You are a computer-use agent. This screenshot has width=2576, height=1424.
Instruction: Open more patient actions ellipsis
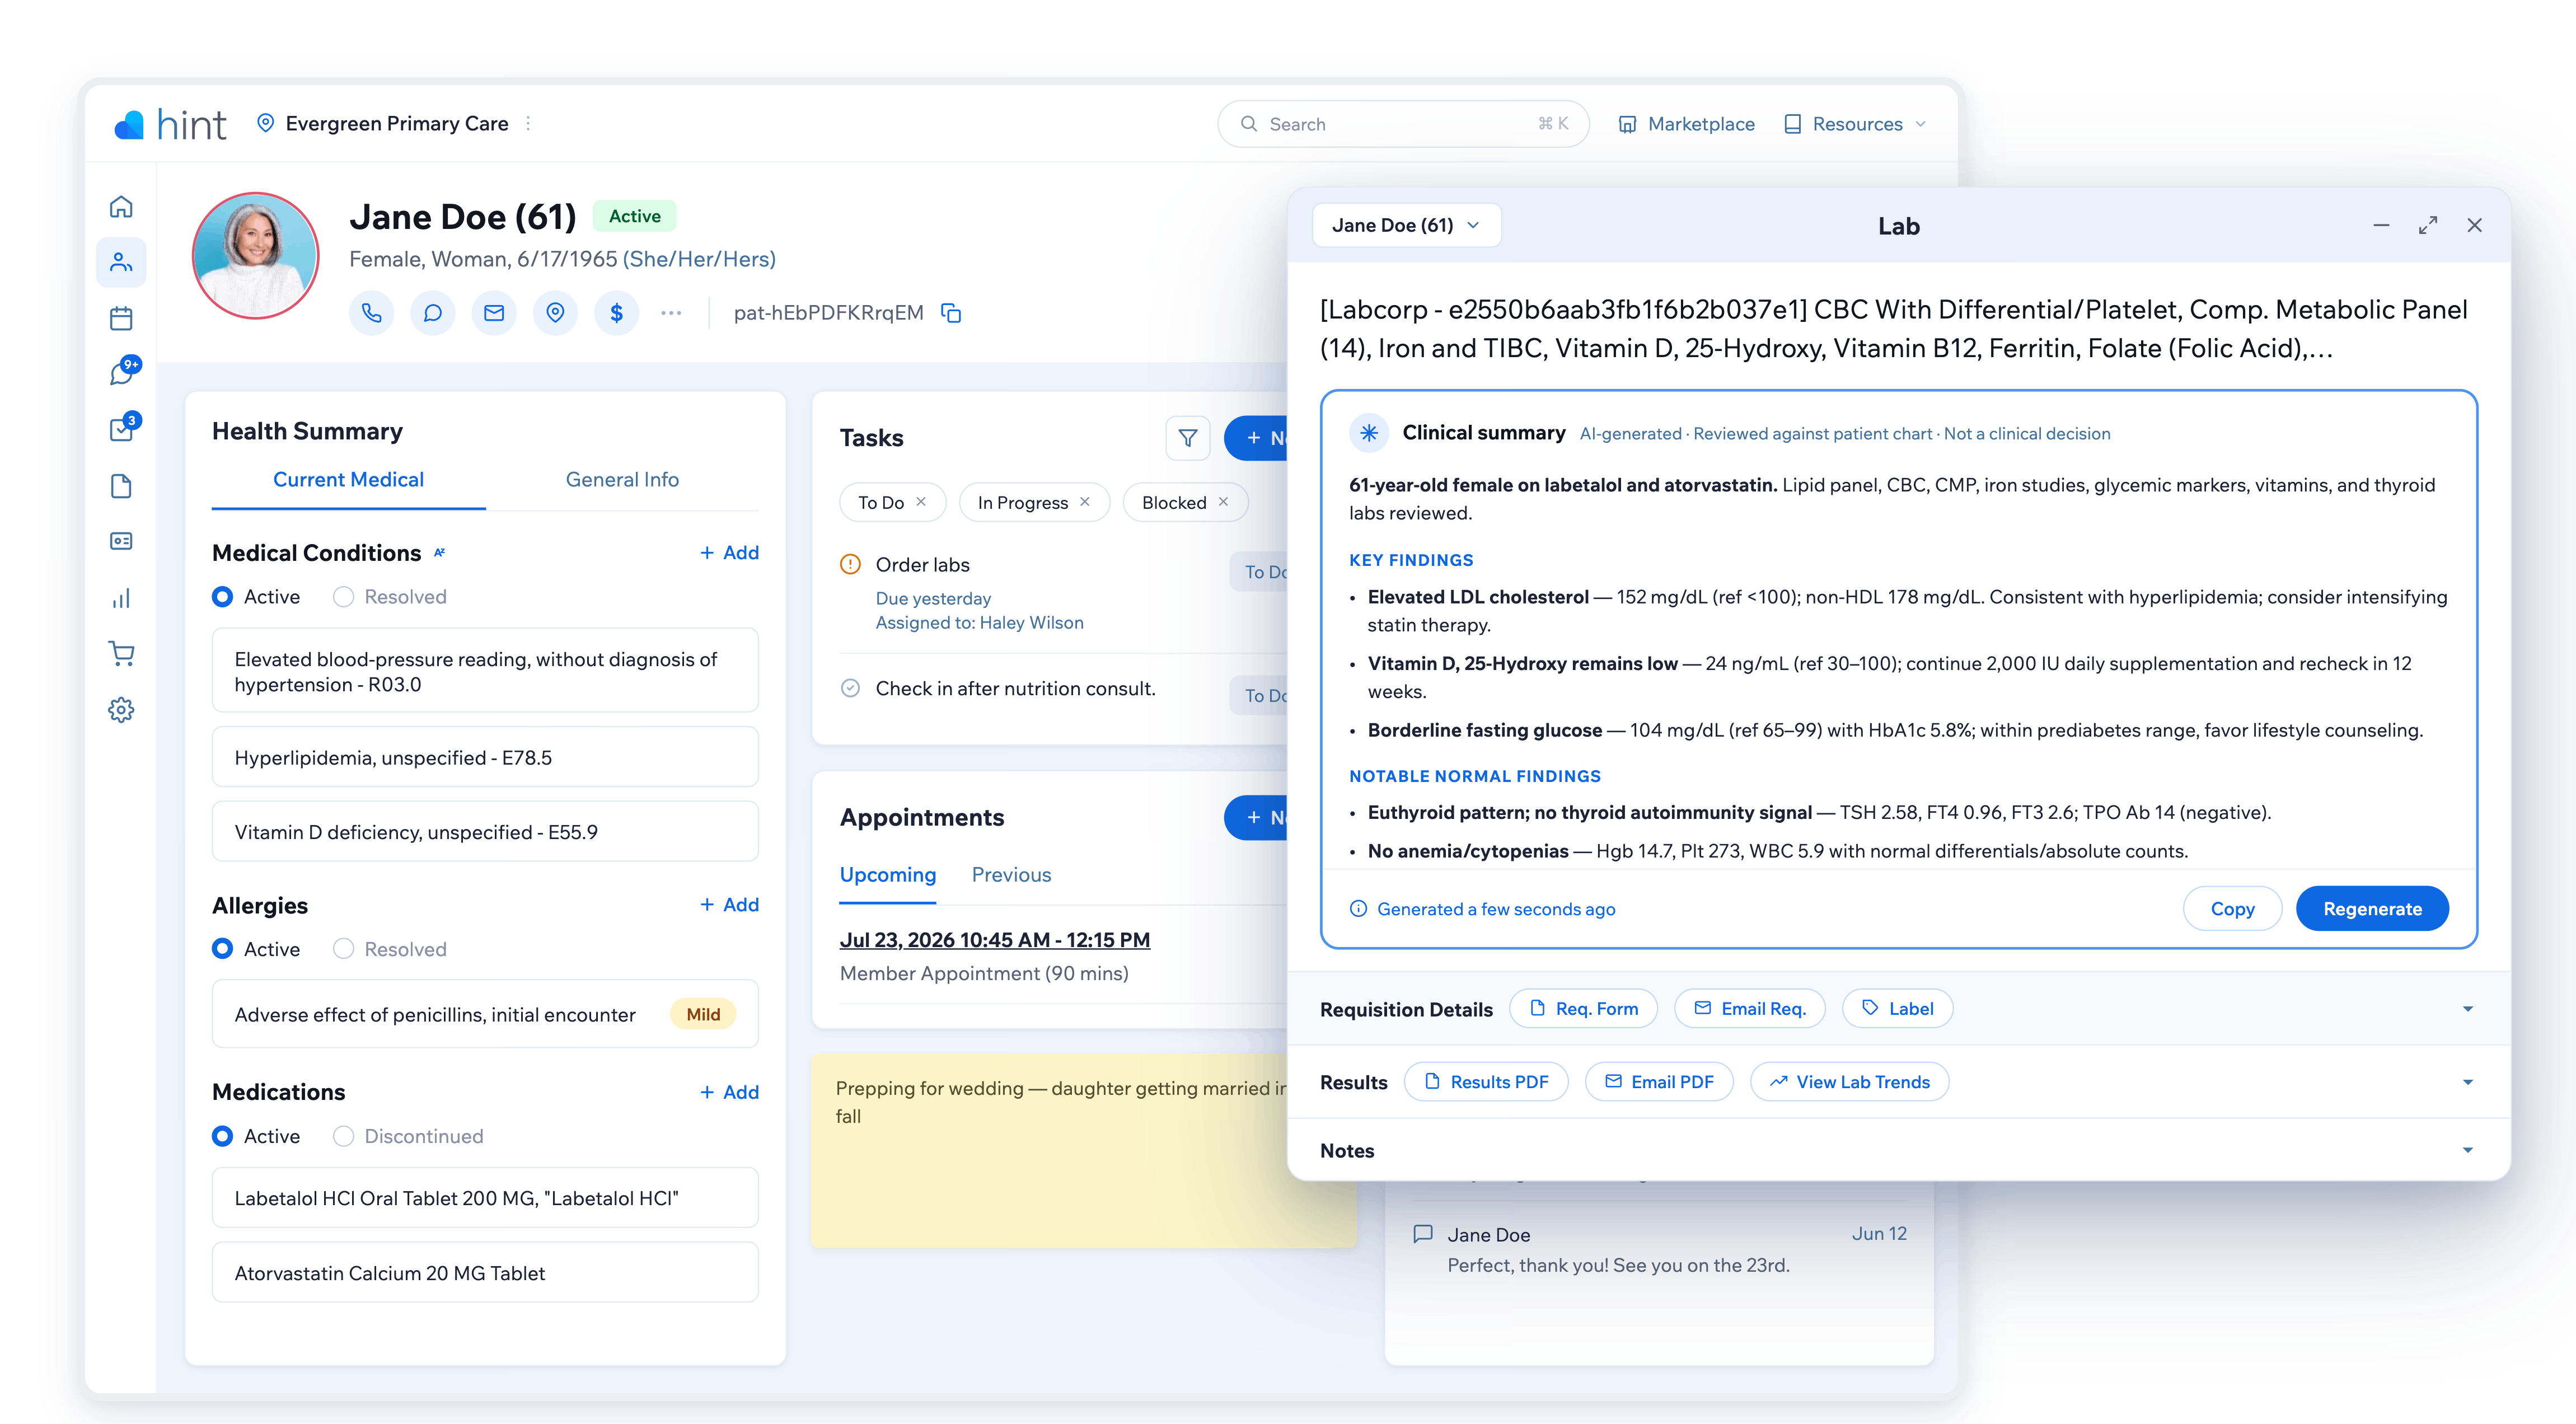click(x=671, y=313)
